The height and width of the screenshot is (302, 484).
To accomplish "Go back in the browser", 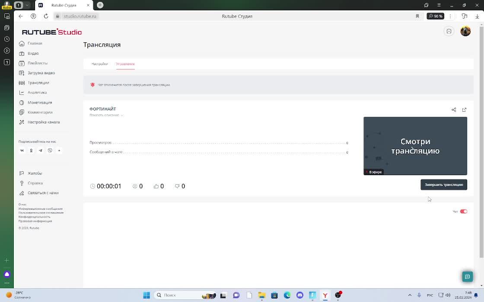I will pos(21,16).
